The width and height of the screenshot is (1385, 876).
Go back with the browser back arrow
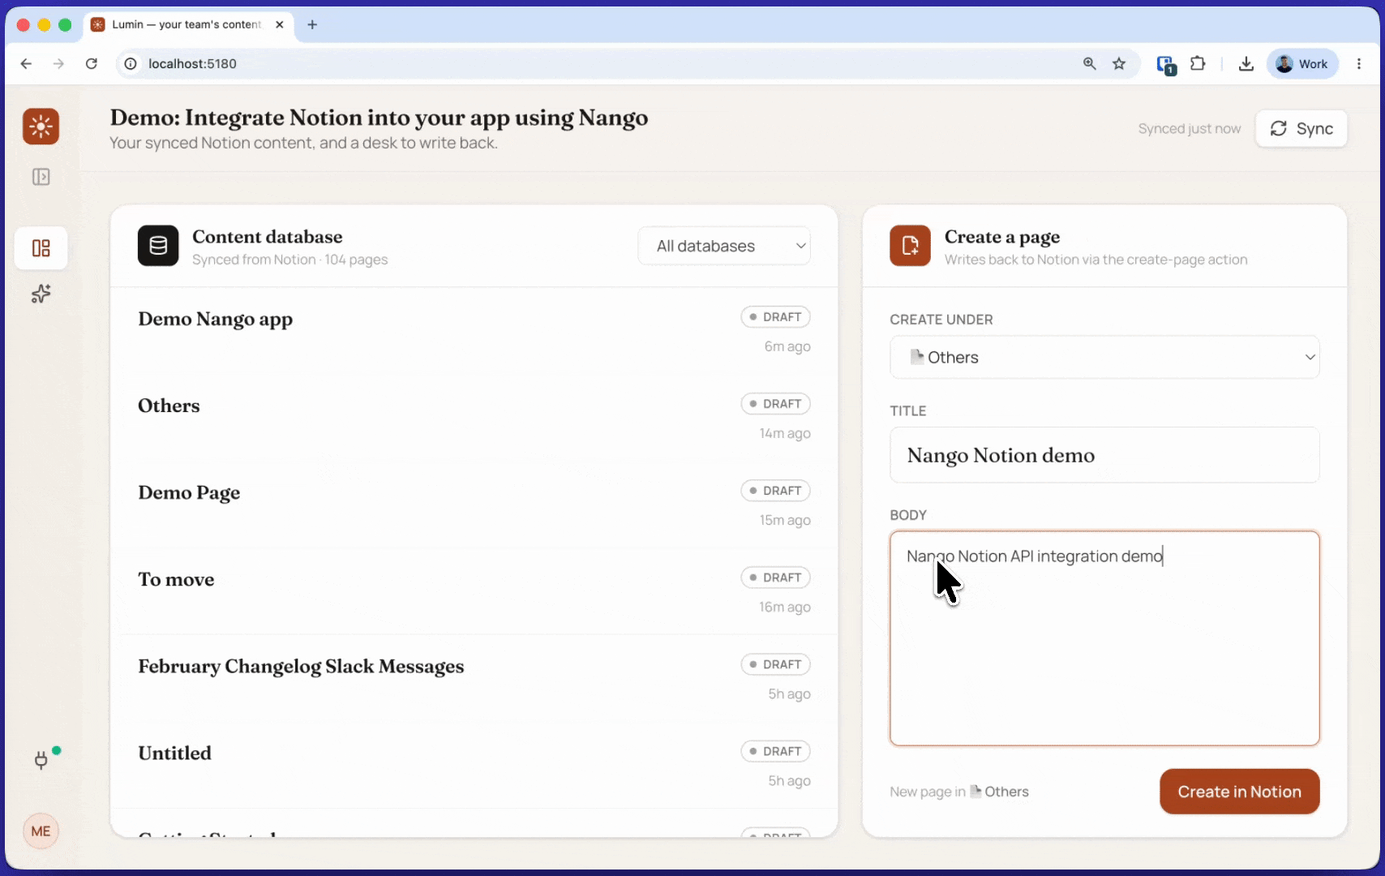tap(26, 64)
